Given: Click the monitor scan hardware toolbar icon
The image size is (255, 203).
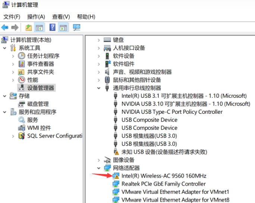Looking at the screenshot, I should click(77, 28).
